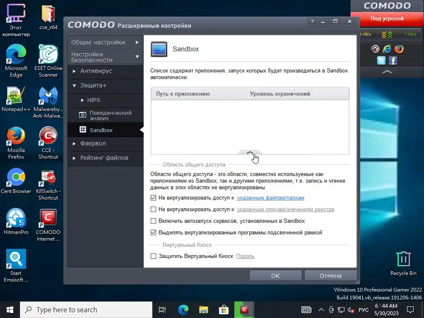Viewport: 424px width, 318px height.
Task: Sort by Уровень ограничений column
Action: (297, 94)
